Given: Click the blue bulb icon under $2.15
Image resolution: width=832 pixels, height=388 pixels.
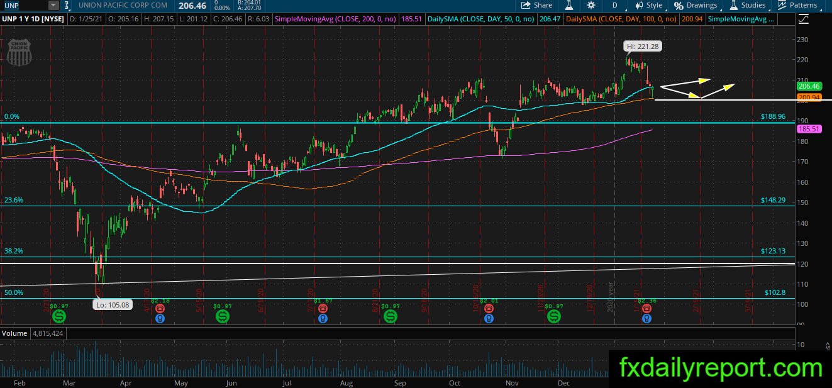Looking at the screenshot, I should (x=160, y=318).
